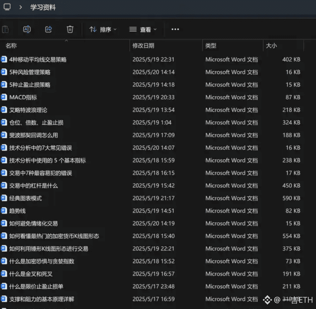Sort by the 名称 column header
The image size is (316, 309).
(11, 46)
